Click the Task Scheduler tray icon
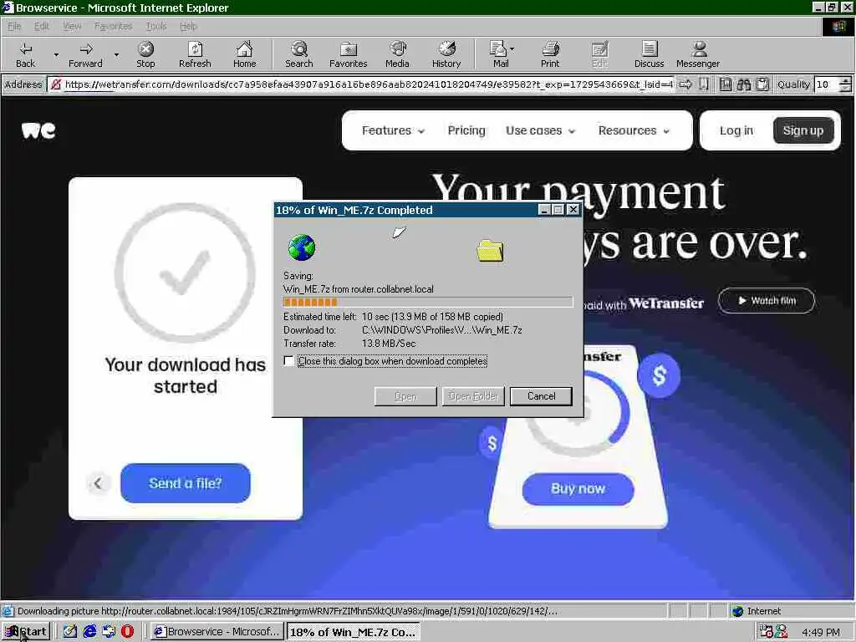 [767, 632]
